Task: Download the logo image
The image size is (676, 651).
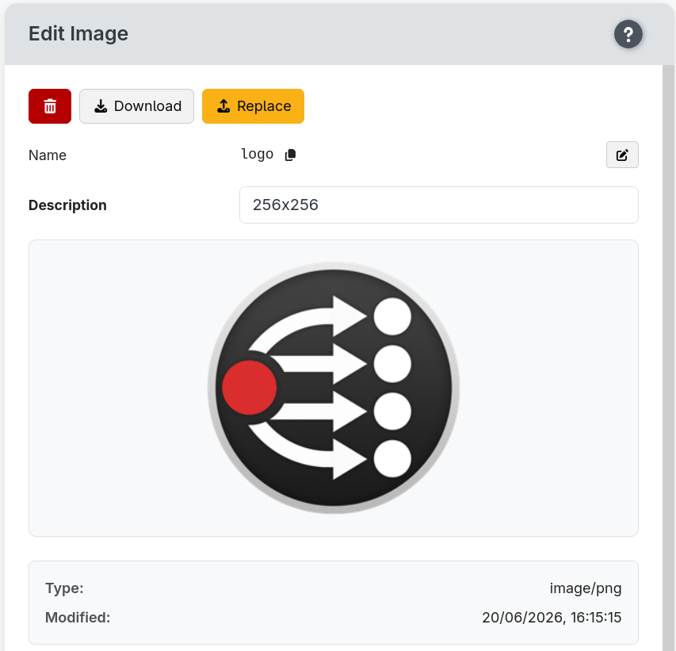Action: pos(136,106)
